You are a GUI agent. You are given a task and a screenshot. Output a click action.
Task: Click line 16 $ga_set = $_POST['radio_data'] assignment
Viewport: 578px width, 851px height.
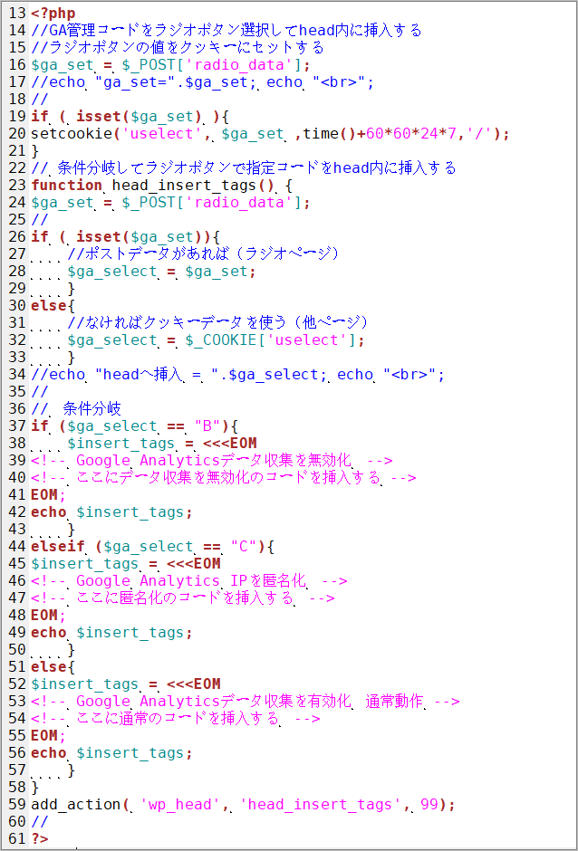coord(170,64)
